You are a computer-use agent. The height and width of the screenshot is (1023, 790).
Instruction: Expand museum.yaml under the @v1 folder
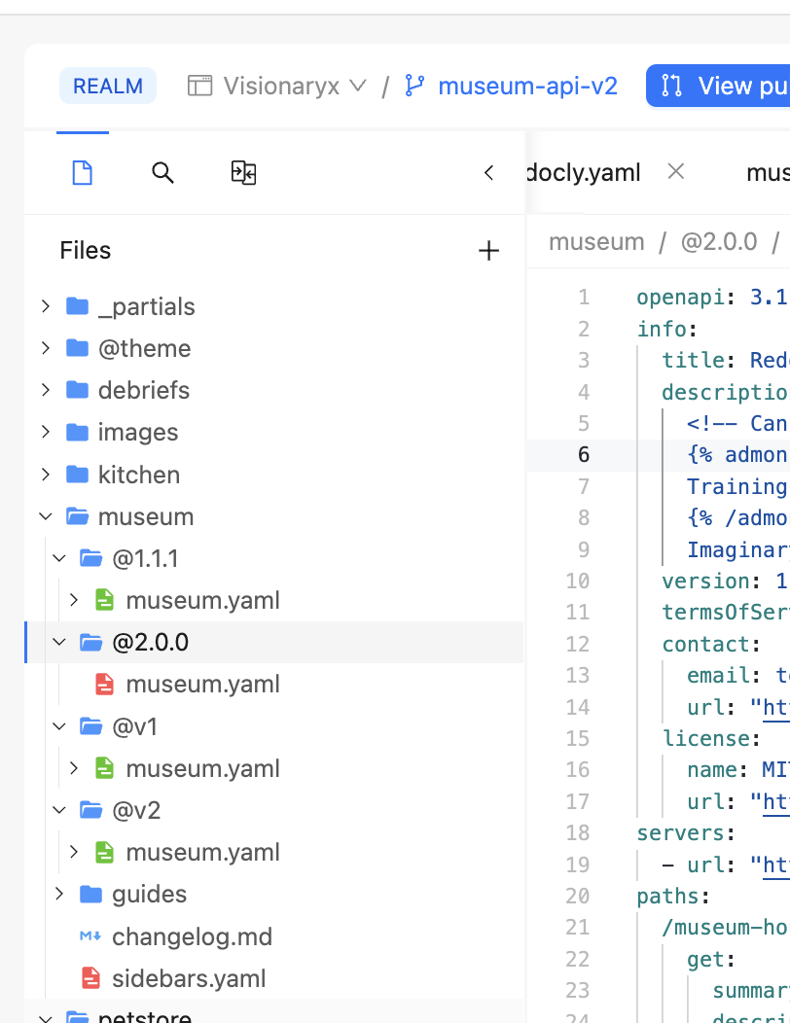[x=74, y=769]
